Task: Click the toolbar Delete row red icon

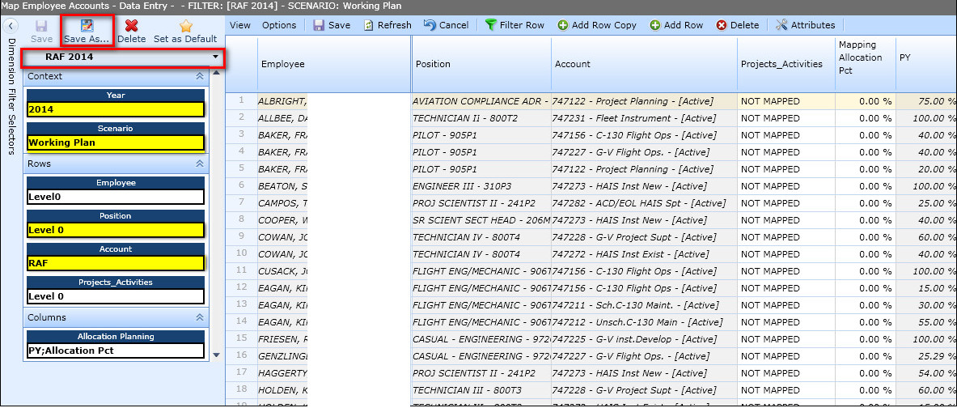Action: [722, 25]
